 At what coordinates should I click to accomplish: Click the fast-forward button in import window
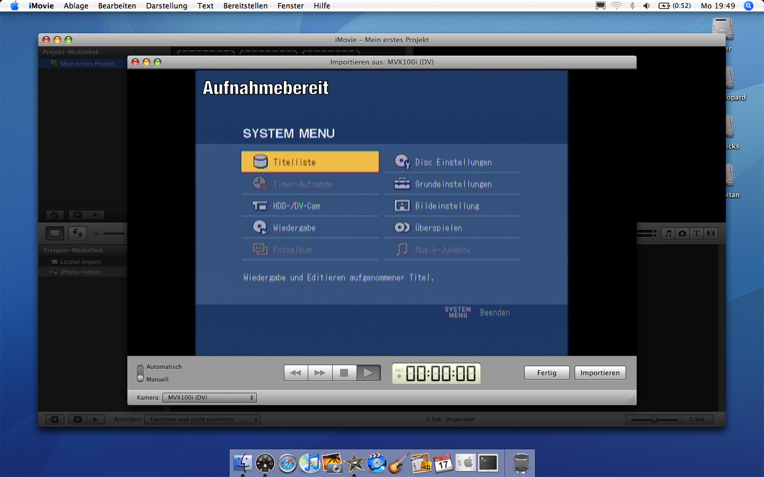(320, 373)
